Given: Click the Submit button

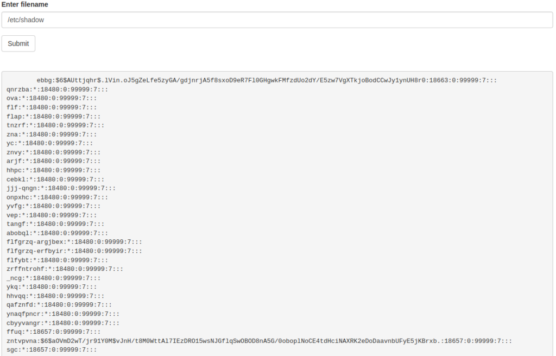Looking at the screenshot, I should (x=18, y=43).
